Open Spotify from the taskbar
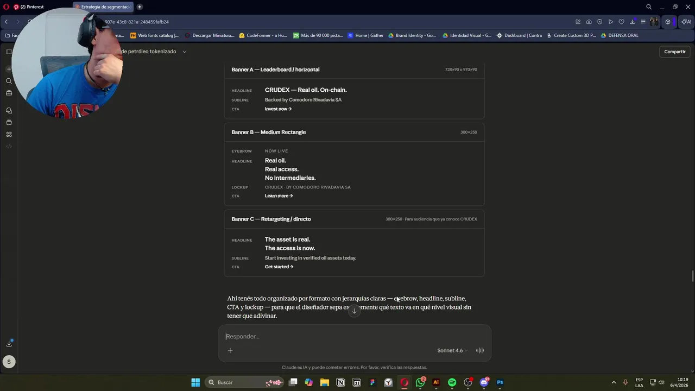Viewport: 695px width, 391px height. tap(452, 382)
